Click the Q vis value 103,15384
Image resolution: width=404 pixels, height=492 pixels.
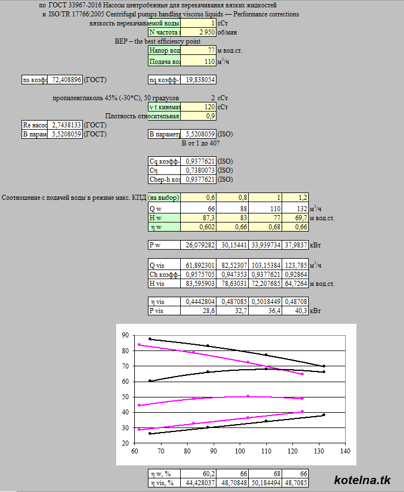coord(265,264)
